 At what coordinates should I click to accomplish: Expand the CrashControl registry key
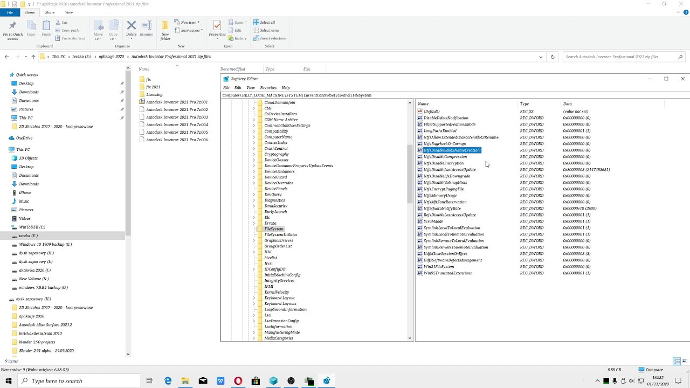254,149
